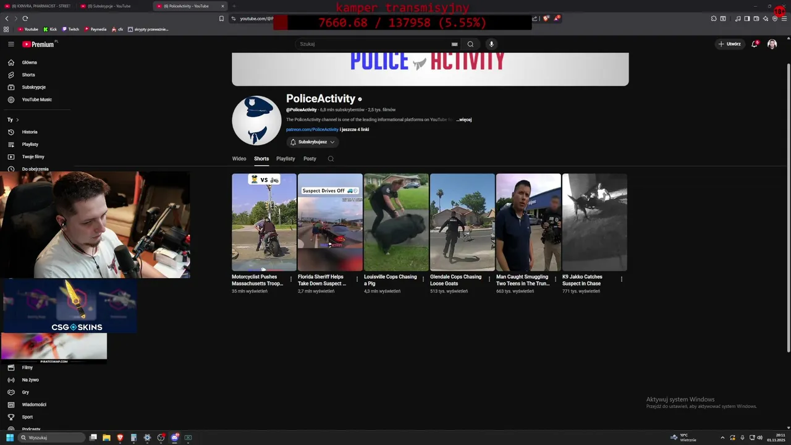
Task: Open the patreon.com/PoliceActivity link
Action: tap(312, 130)
